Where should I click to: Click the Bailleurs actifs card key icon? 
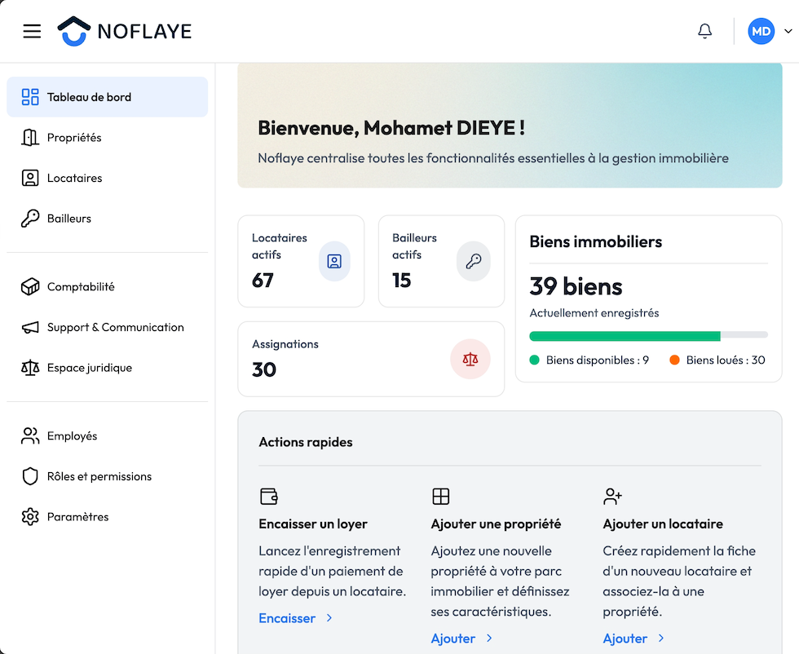(474, 262)
